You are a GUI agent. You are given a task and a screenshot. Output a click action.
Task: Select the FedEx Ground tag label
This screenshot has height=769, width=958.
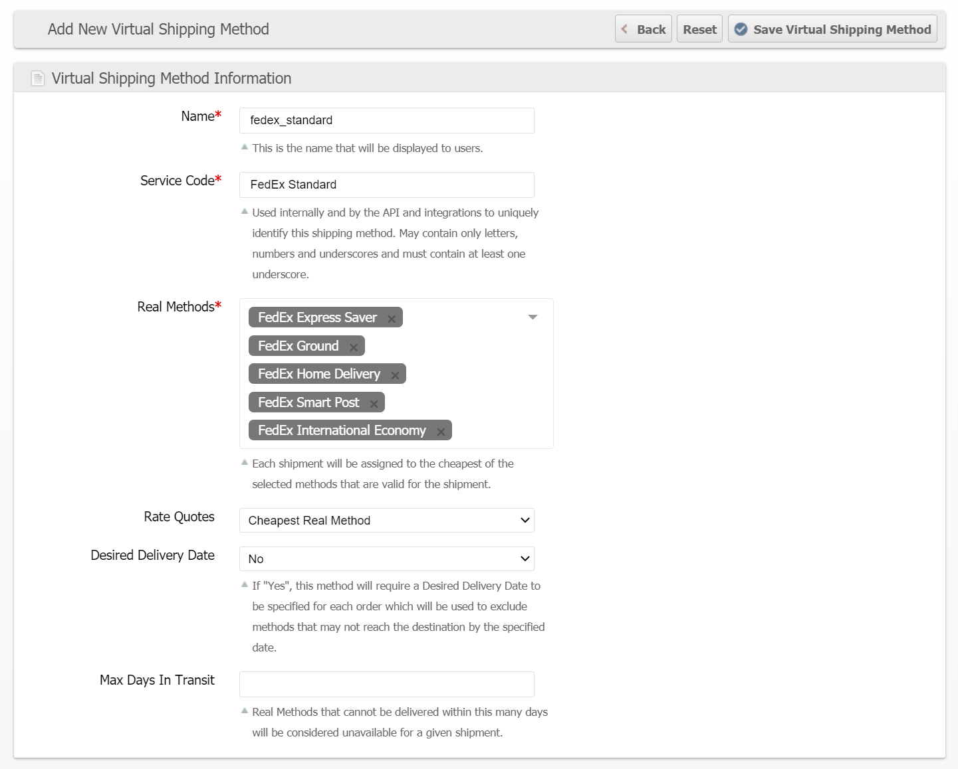point(299,346)
